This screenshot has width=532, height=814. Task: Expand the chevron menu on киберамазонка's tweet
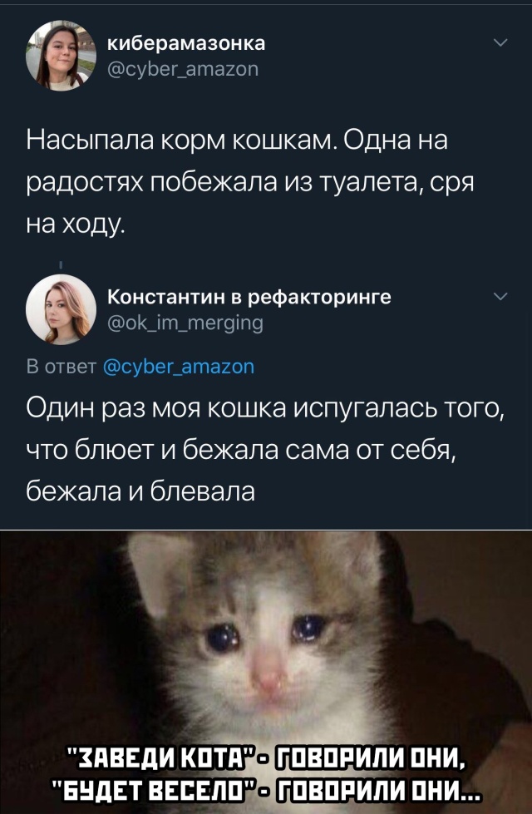pyautogui.click(x=500, y=43)
